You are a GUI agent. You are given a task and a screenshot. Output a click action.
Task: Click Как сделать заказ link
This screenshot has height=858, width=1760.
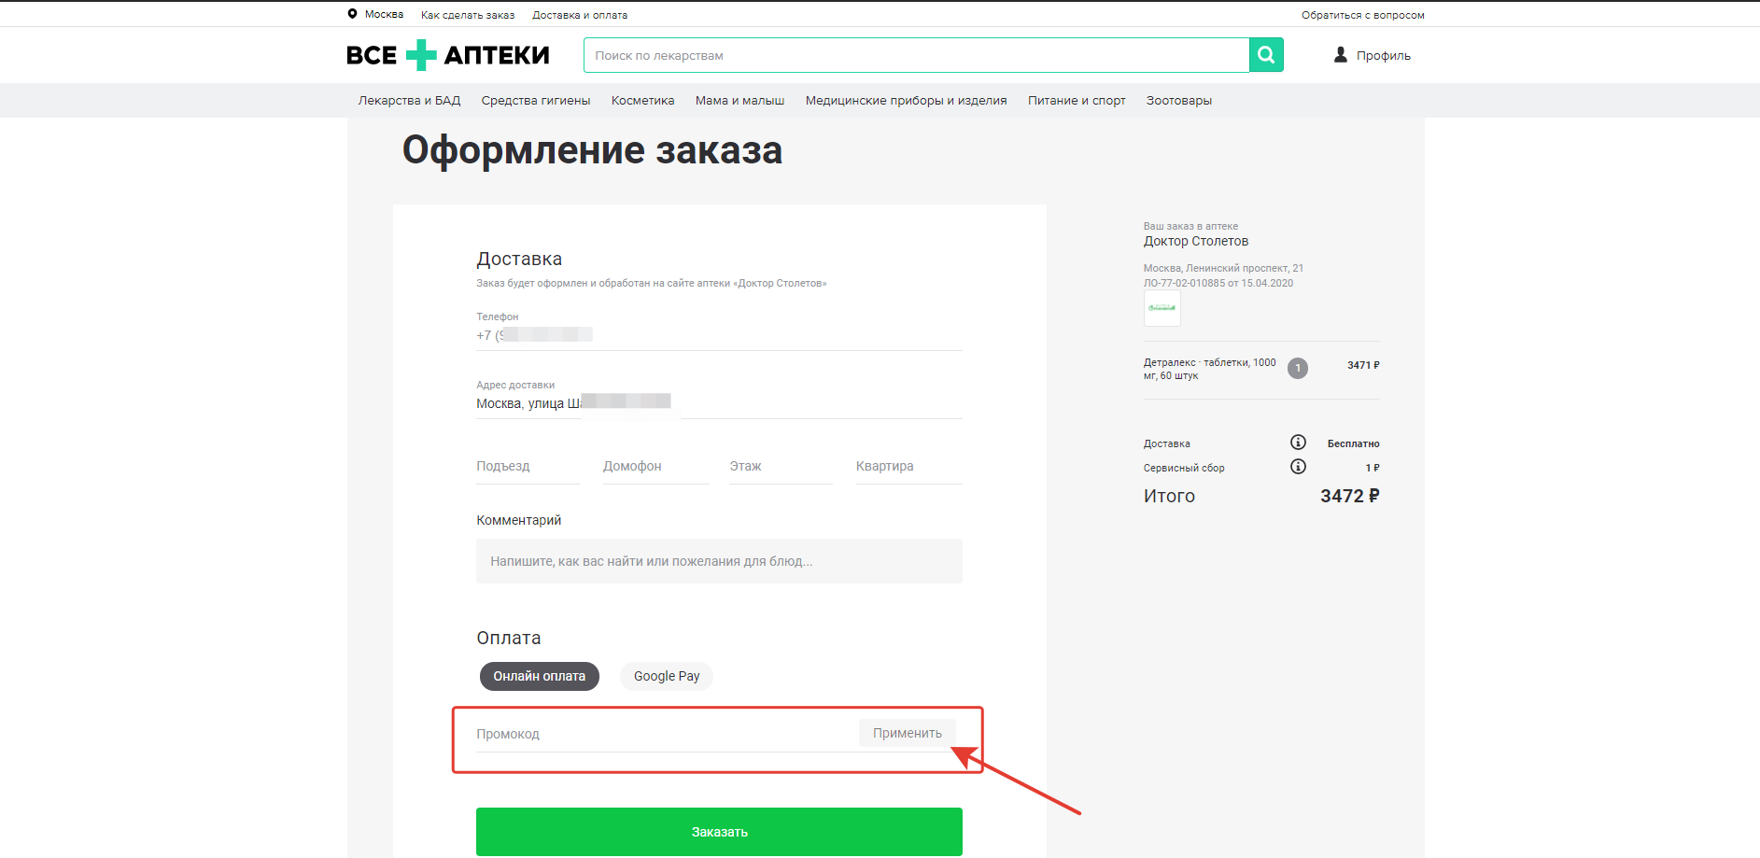468,15
